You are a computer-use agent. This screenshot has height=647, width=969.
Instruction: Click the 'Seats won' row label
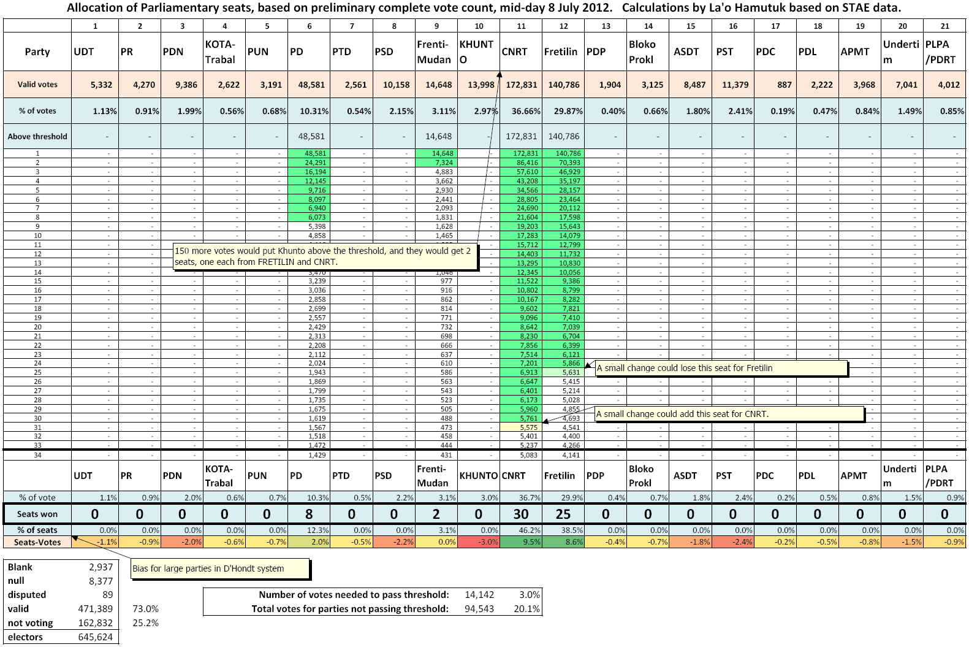pyautogui.click(x=37, y=514)
